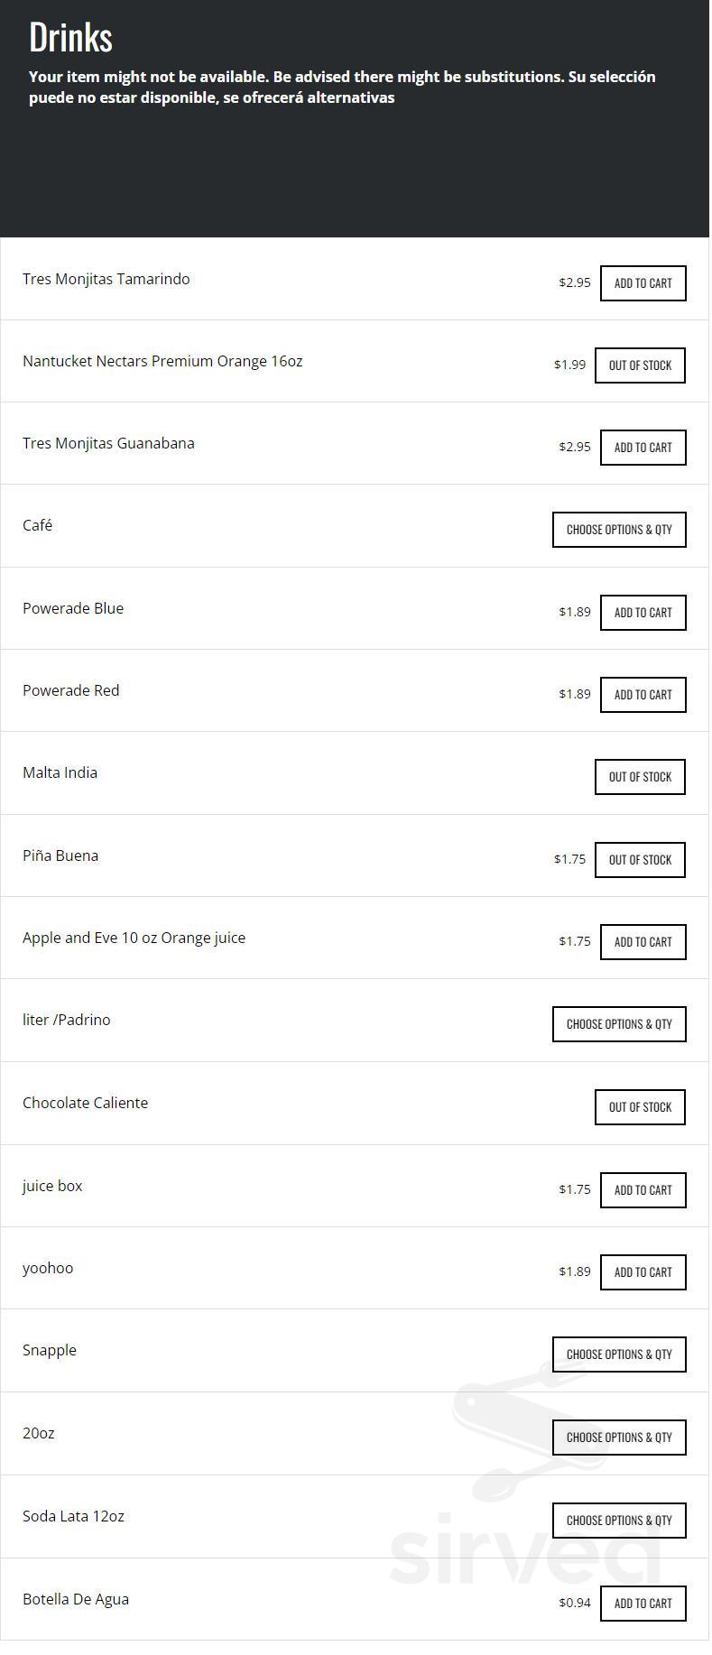Image resolution: width=712 pixels, height=1655 pixels.
Task: Add juice box to cart
Action: (x=643, y=1190)
